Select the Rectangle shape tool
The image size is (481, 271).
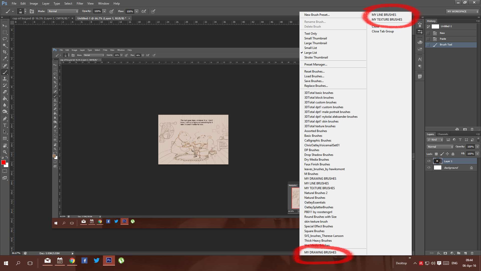[5, 139]
